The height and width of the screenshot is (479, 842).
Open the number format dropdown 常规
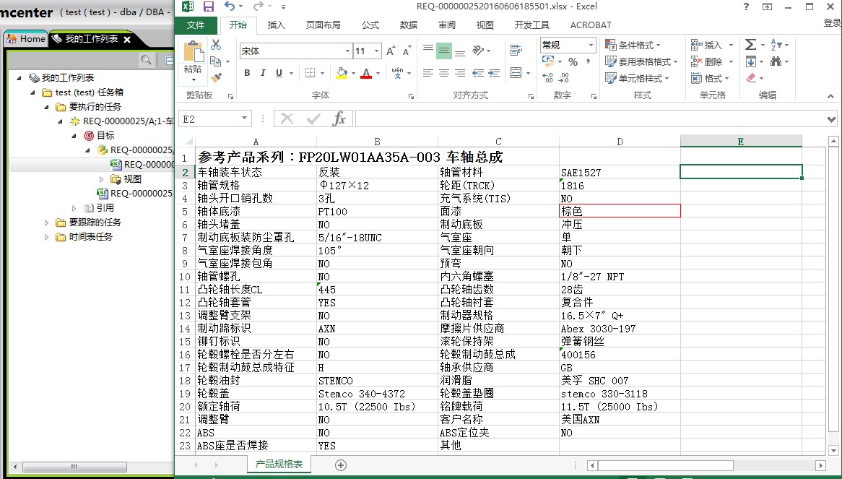point(568,45)
